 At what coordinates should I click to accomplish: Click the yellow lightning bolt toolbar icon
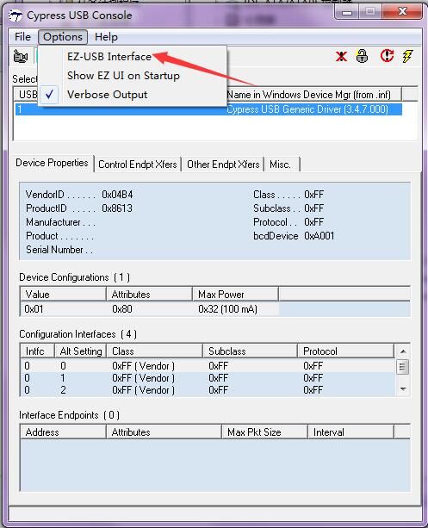click(407, 56)
